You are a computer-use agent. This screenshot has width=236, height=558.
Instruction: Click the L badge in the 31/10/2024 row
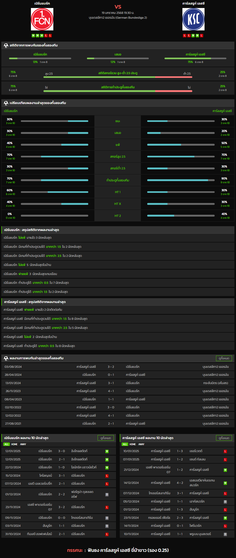[107, 534]
